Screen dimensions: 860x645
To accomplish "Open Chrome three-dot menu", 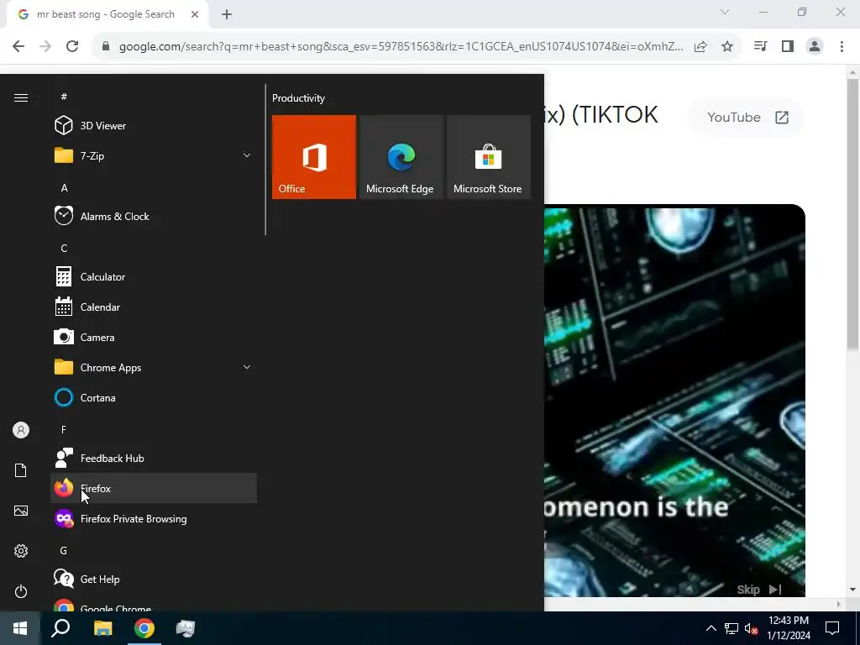I will [842, 46].
